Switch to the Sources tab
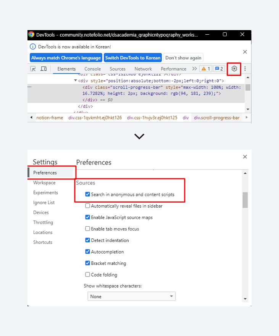The width and height of the screenshot is (279, 336). (x=118, y=69)
